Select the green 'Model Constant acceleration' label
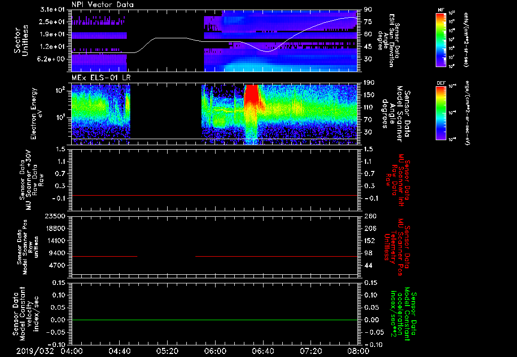The image size is (517, 357). 403,314
